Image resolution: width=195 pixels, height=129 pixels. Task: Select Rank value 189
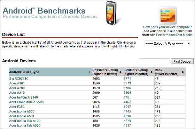[x=157, y=126]
